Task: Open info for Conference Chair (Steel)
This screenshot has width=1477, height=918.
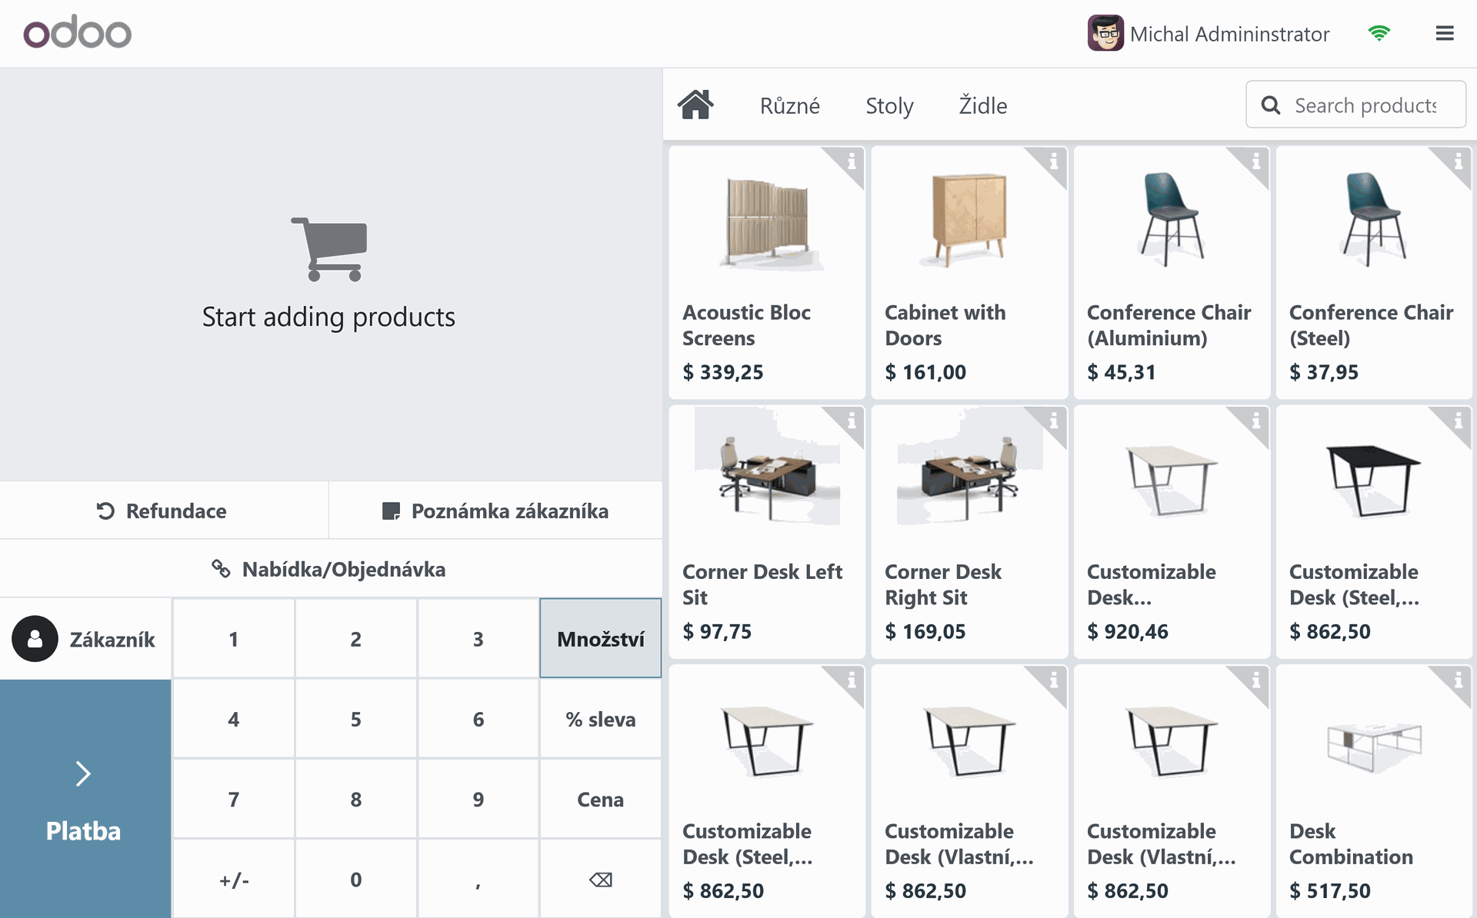Action: [1458, 162]
